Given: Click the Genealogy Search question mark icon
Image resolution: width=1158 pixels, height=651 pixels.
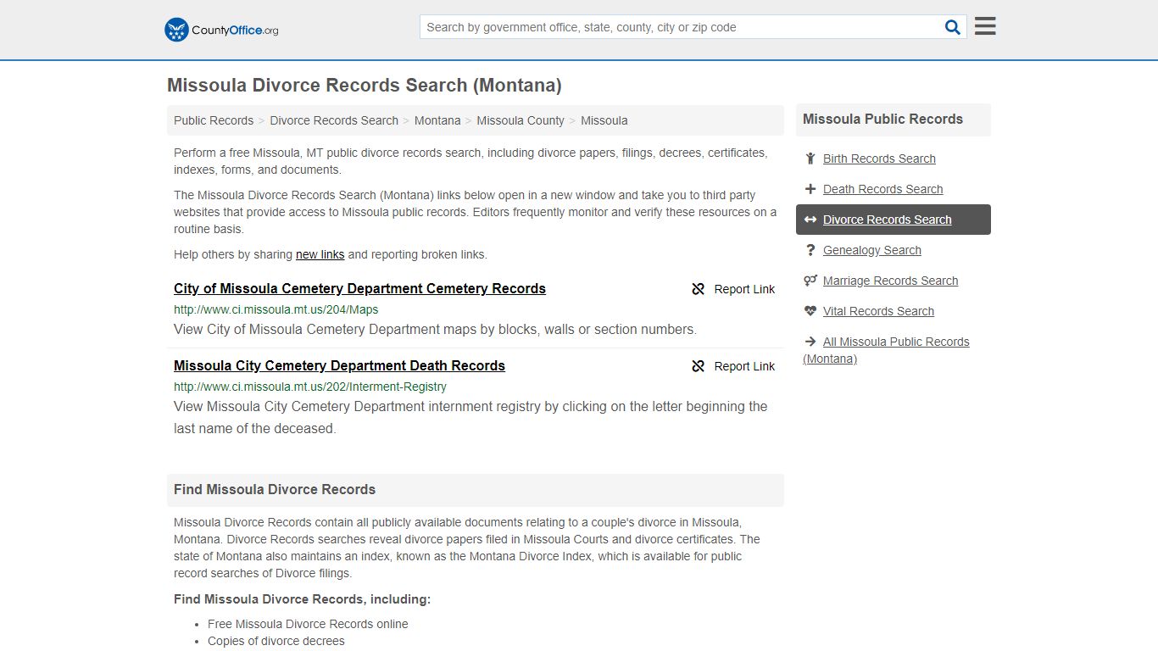Looking at the screenshot, I should 810,250.
